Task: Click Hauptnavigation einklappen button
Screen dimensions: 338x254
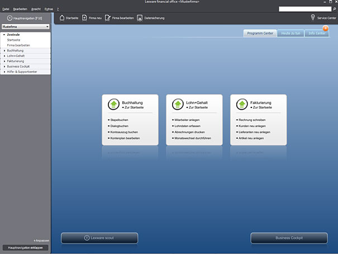Action: tap(26, 248)
